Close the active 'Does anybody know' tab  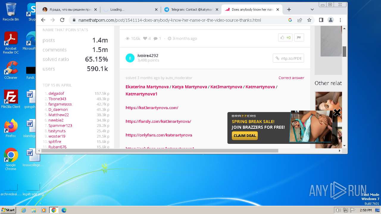point(278,10)
